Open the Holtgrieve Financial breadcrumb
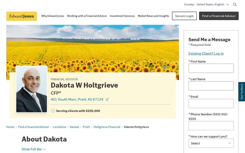Screen dimensions: 245x153 (107, 127)
